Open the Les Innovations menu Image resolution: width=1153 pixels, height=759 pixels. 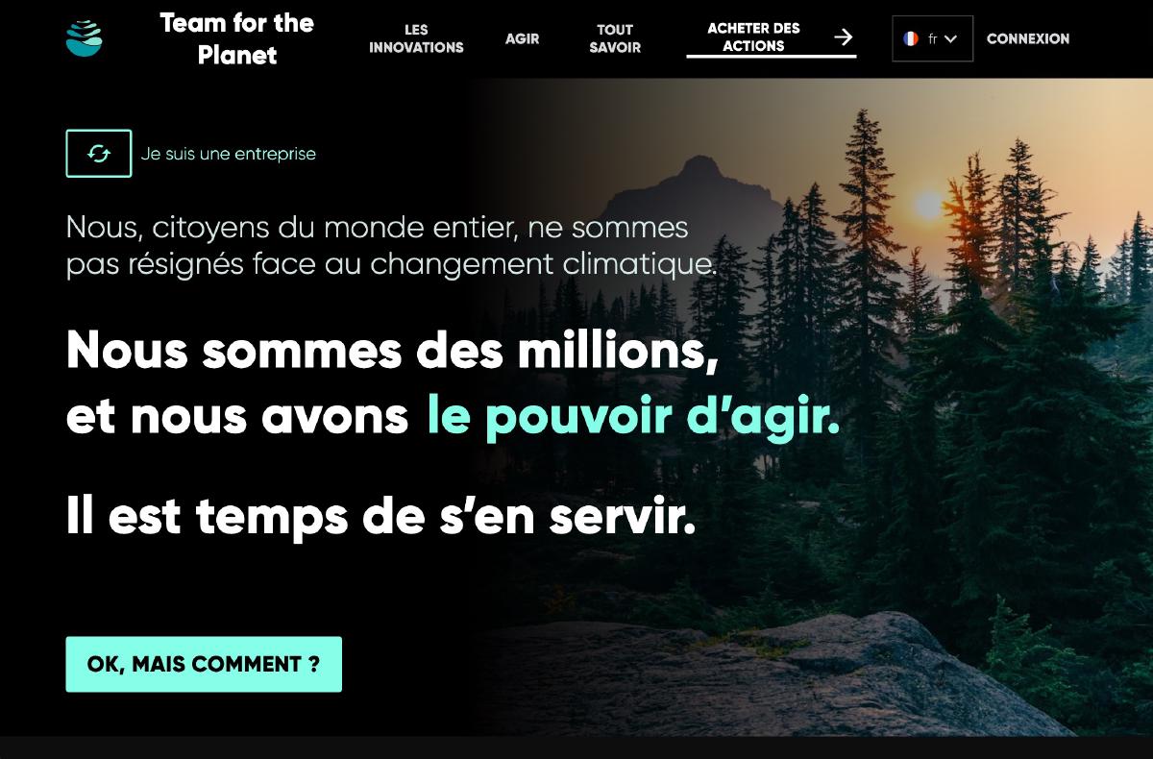coord(416,38)
